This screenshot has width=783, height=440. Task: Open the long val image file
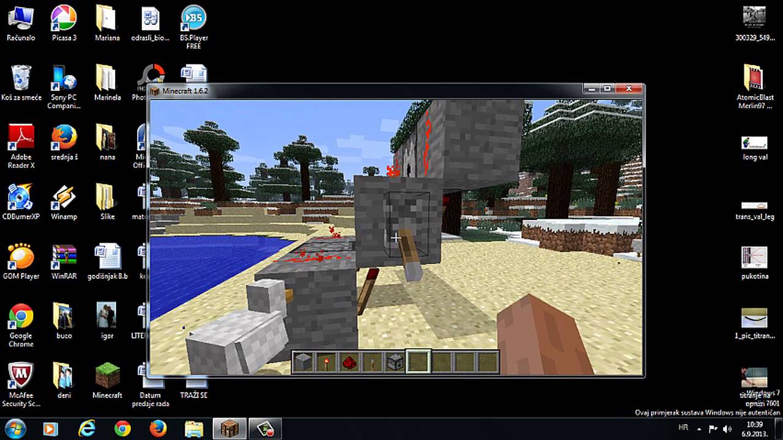point(755,148)
